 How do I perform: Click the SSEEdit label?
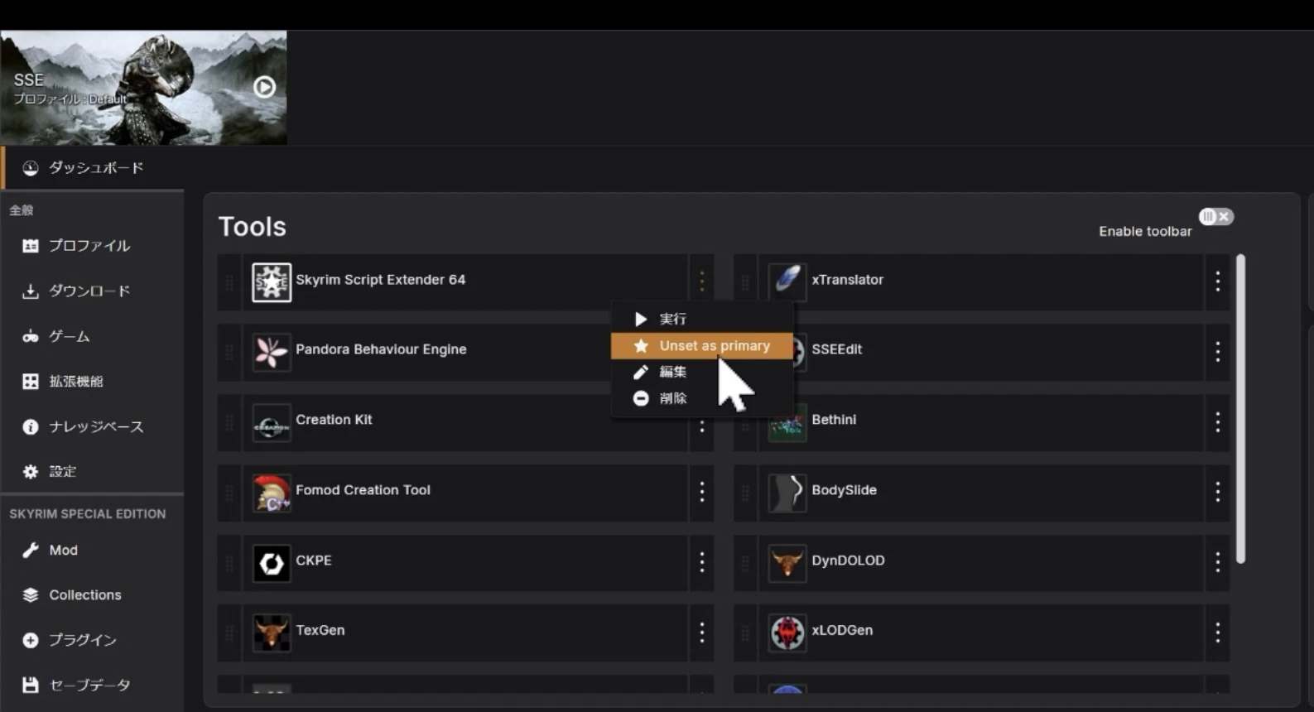pos(836,349)
